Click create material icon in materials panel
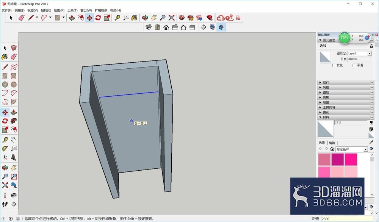 coord(371,129)
